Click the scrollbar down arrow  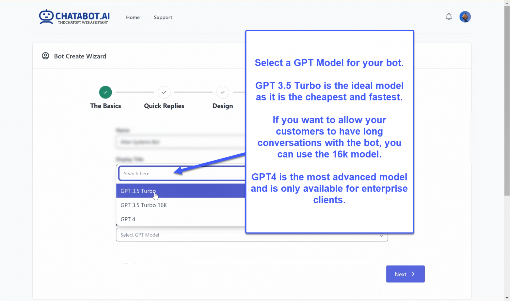507,298
